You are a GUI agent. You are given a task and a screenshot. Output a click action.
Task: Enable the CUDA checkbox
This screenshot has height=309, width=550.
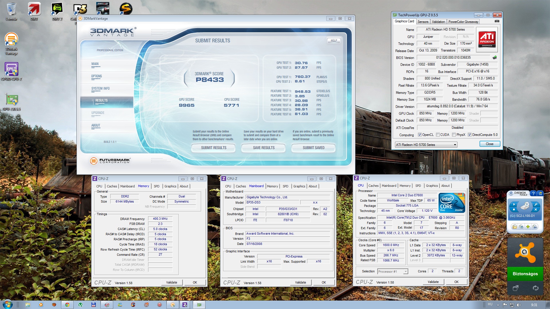(438, 135)
